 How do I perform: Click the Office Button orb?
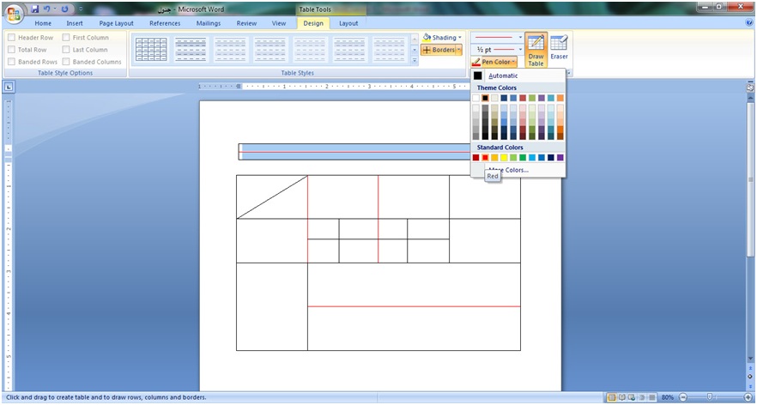tap(13, 13)
